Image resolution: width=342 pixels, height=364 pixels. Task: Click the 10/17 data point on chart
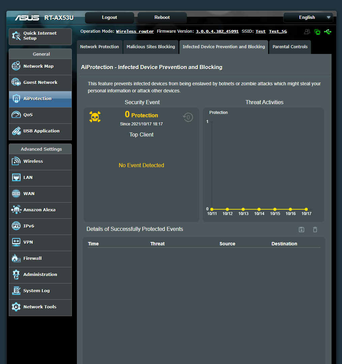pos(306,209)
